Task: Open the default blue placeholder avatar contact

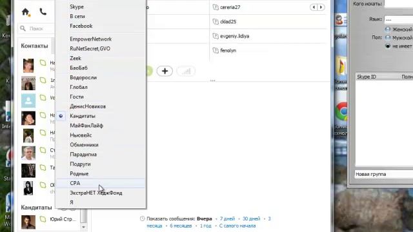Action: click(x=28, y=101)
